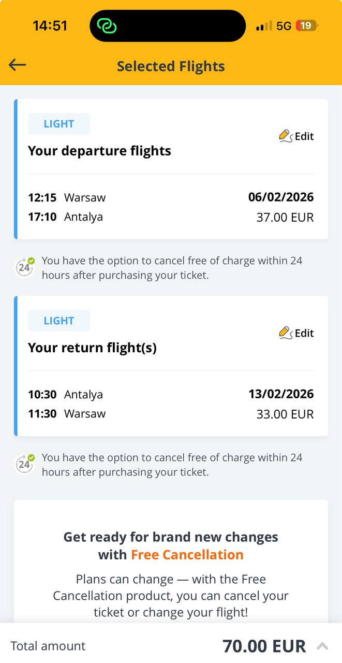Tap the back arrow icon
The height and width of the screenshot is (663, 342).
tap(17, 65)
